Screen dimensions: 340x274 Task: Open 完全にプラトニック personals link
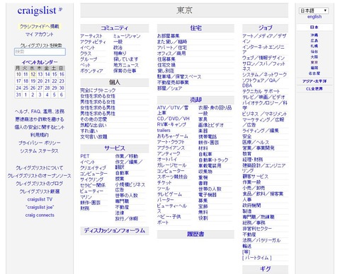pos(98,90)
